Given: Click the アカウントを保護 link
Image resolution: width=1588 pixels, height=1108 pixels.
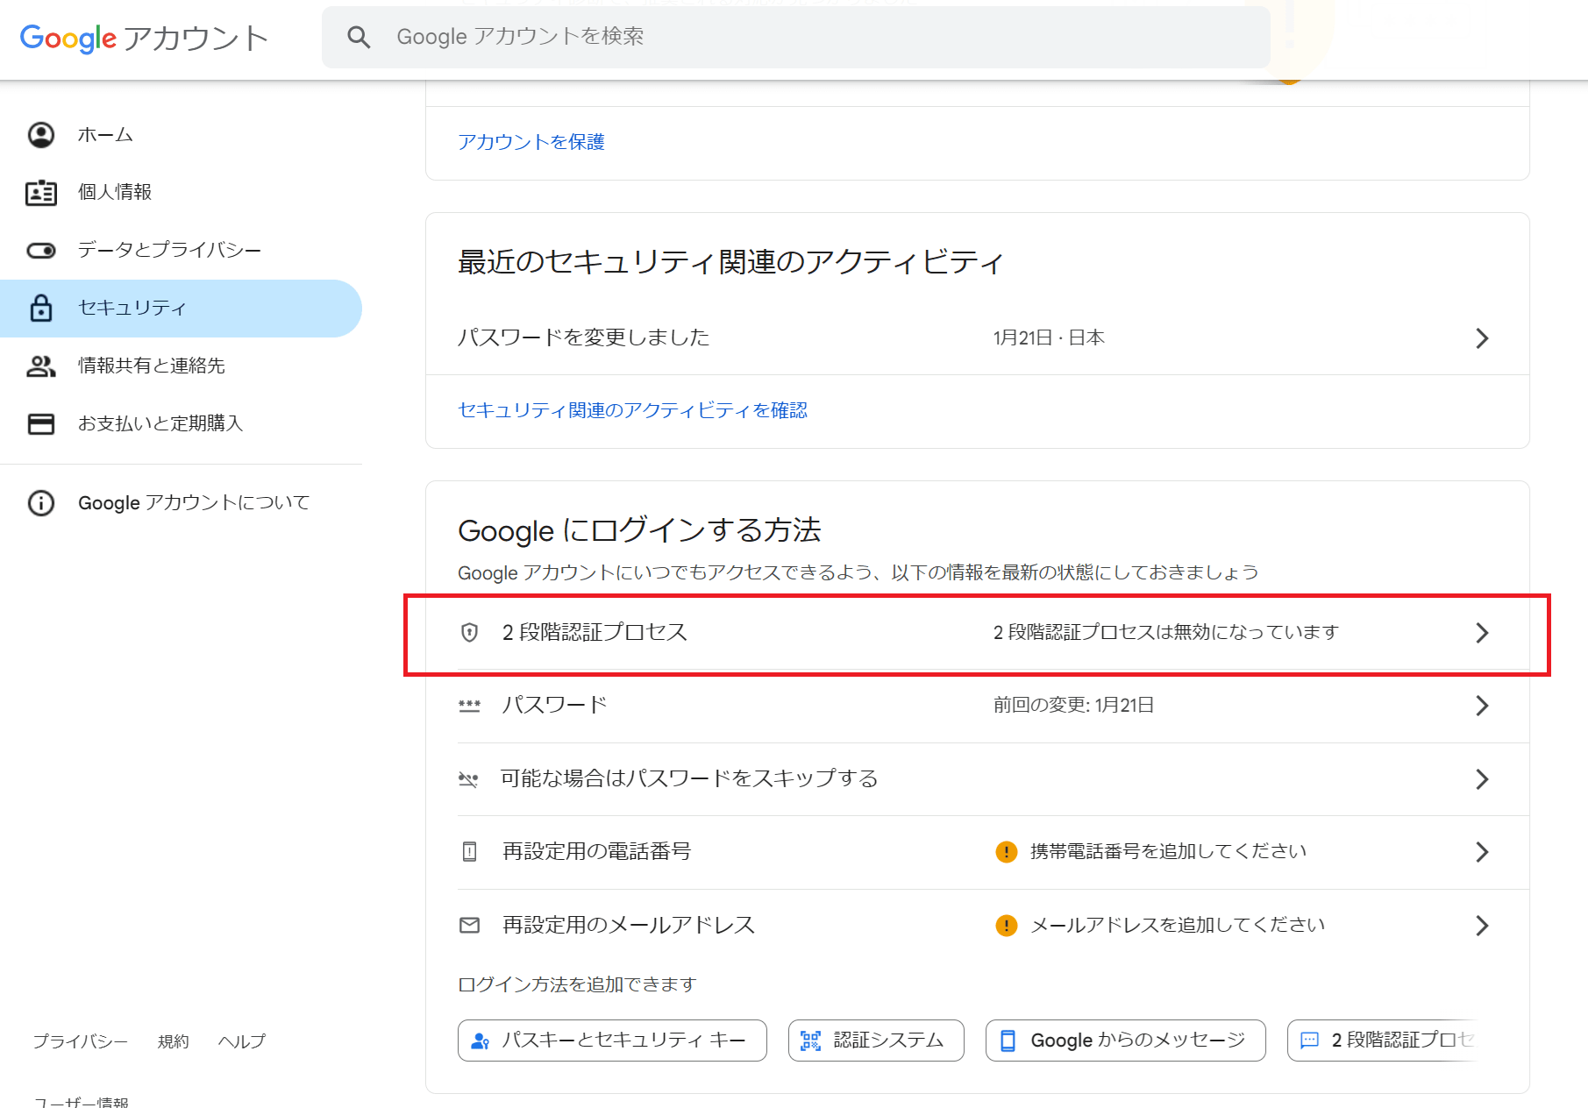Looking at the screenshot, I should pos(531,142).
